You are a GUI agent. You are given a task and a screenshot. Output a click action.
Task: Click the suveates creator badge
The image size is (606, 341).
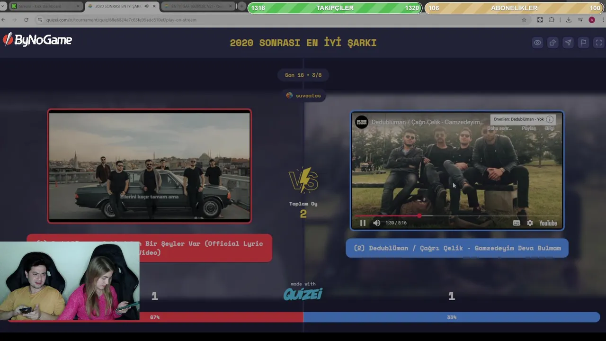(303, 96)
